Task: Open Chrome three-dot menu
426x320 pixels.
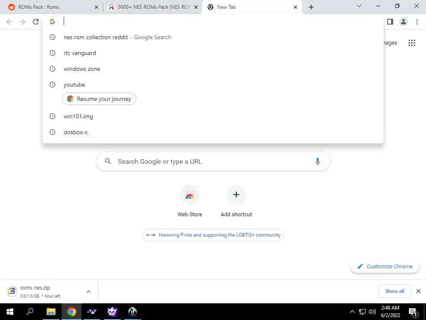Action: tap(417, 22)
